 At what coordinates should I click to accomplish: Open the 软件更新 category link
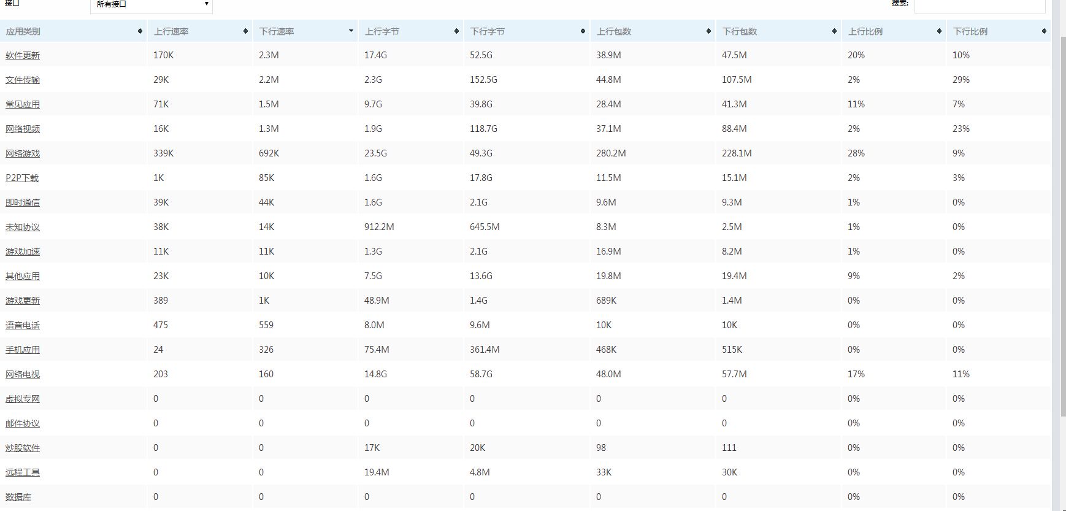tap(23, 55)
